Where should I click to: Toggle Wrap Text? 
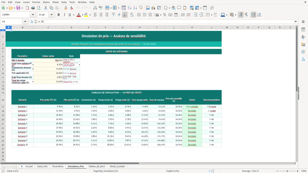tap(132, 15)
